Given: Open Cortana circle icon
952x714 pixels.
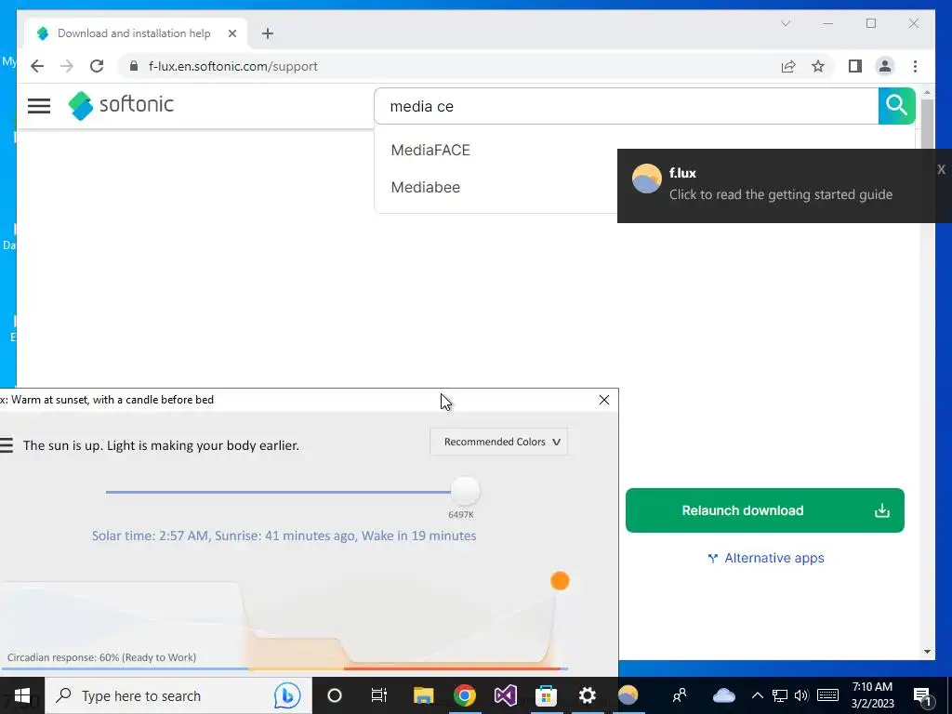Looking at the screenshot, I should [335, 695].
